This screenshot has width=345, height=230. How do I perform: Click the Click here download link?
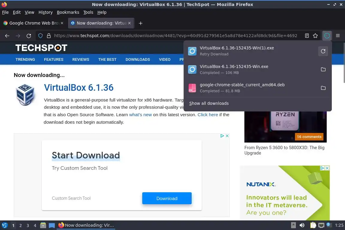[208, 115]
